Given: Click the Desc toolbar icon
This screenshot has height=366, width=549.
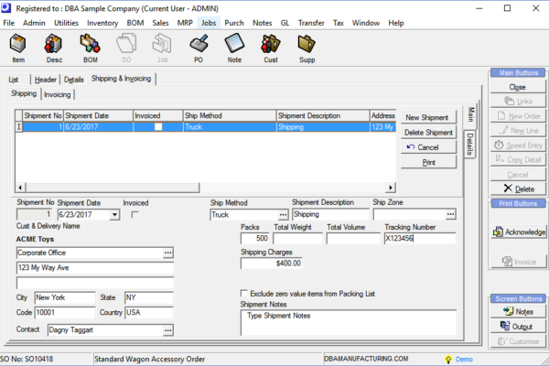Looking at the screenshot, I should [x=54, y=44].
